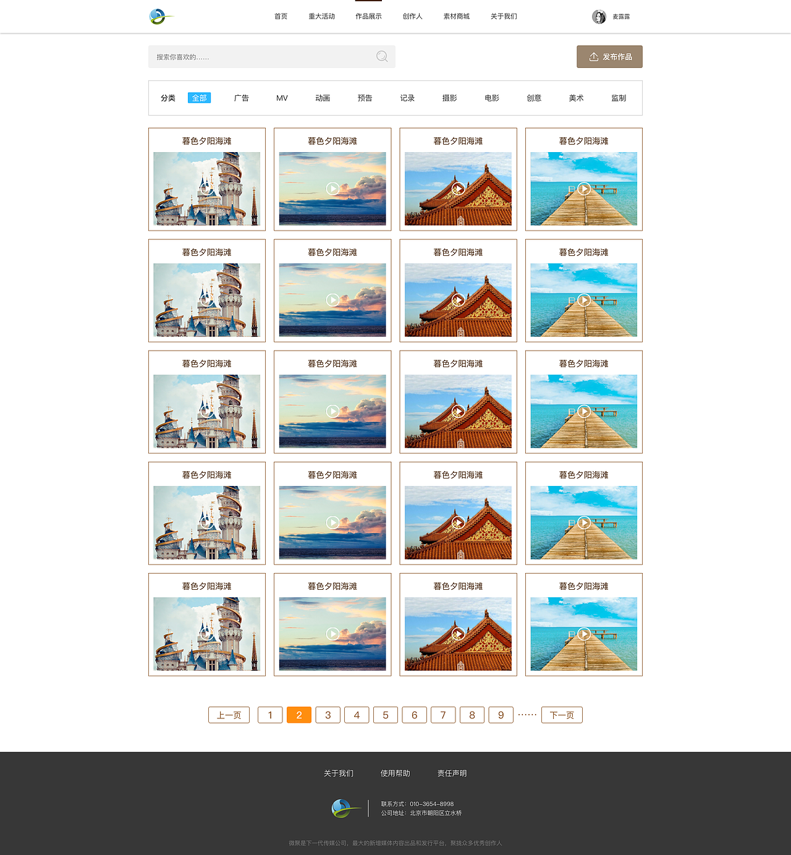Filter by the 摄影 category
The width and height of the screenshot is (791, 855).
(450, 98)
